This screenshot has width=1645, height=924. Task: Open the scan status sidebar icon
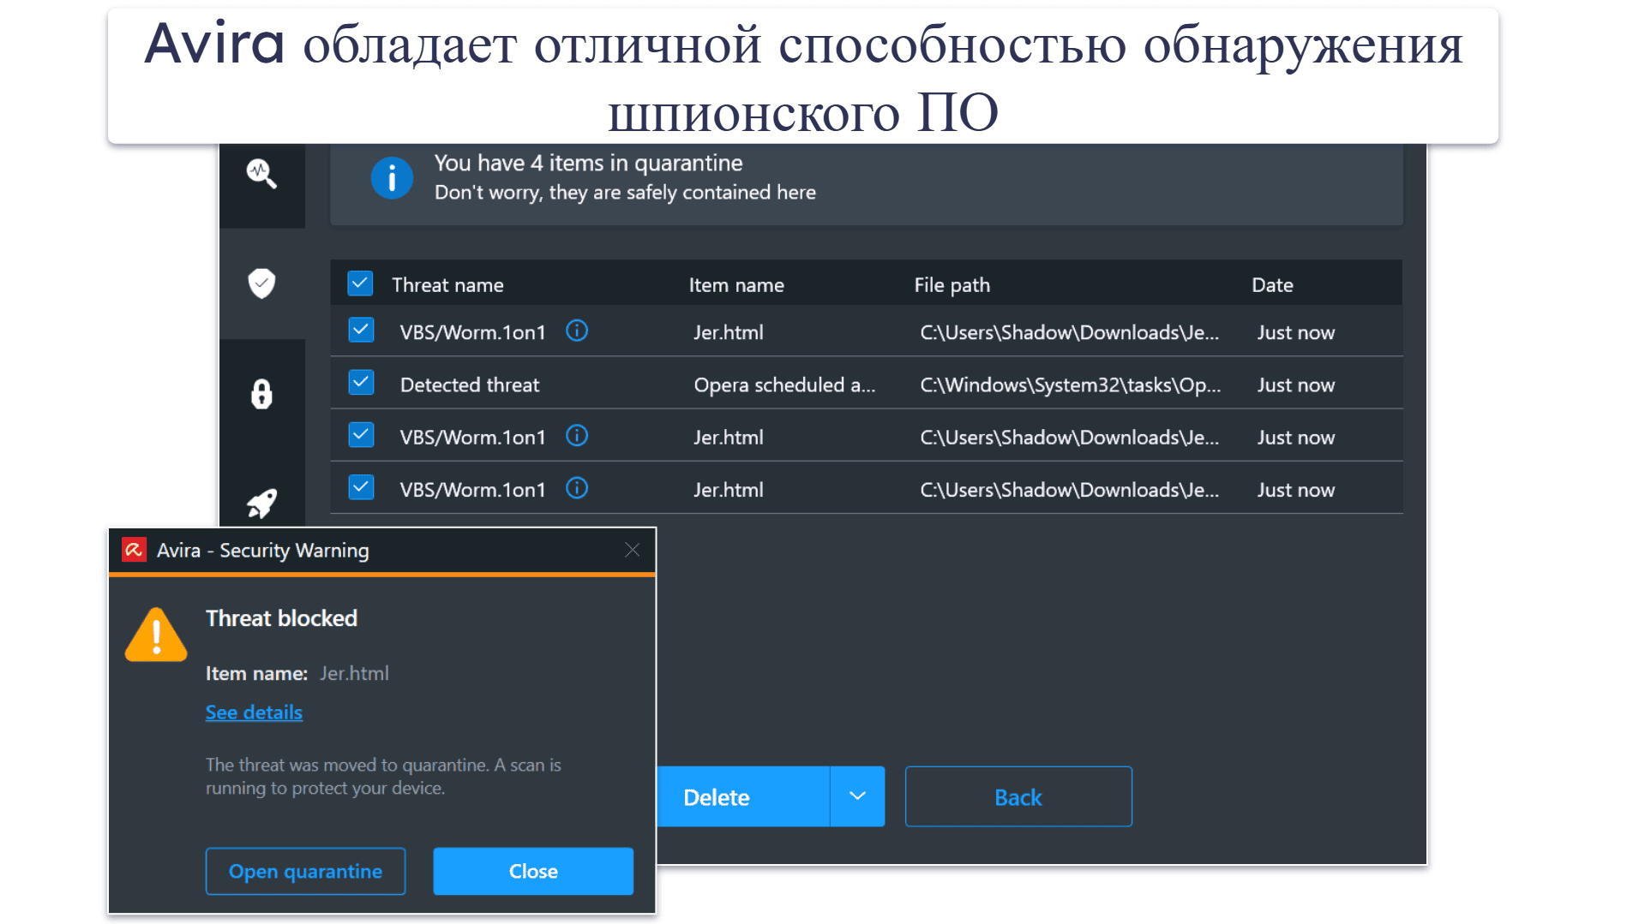[261, 175]
